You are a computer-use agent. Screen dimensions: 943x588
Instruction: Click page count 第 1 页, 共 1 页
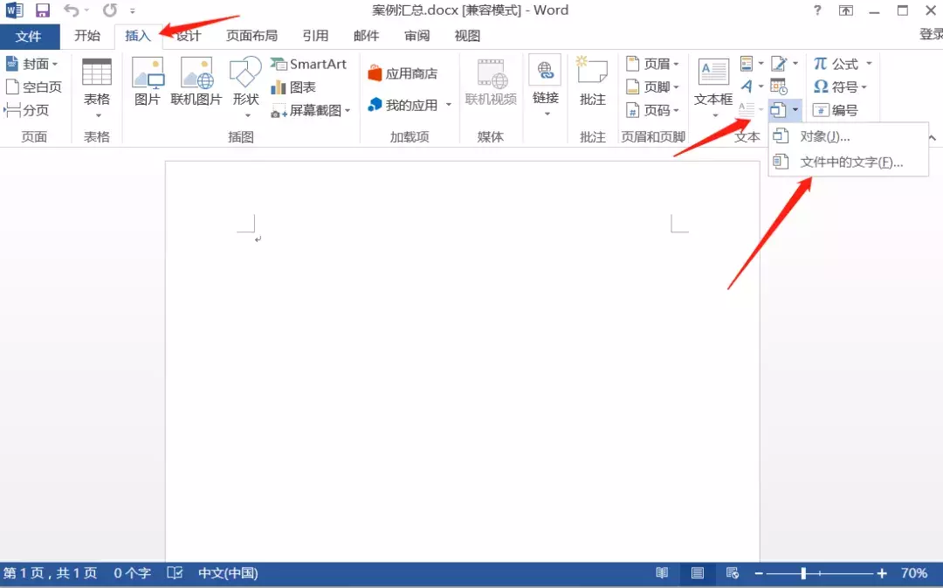pos(51,573)
